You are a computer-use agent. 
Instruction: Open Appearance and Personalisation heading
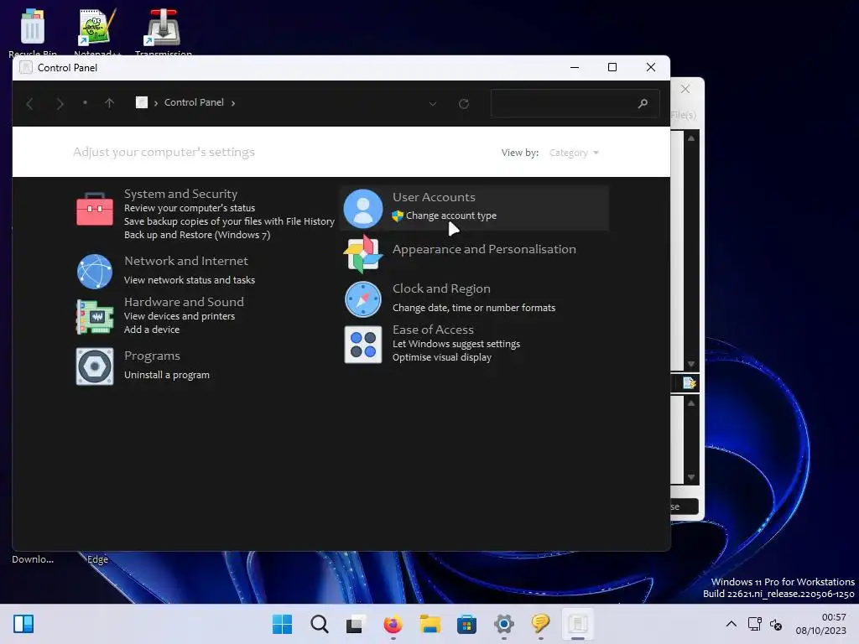[x=484, y=249]
